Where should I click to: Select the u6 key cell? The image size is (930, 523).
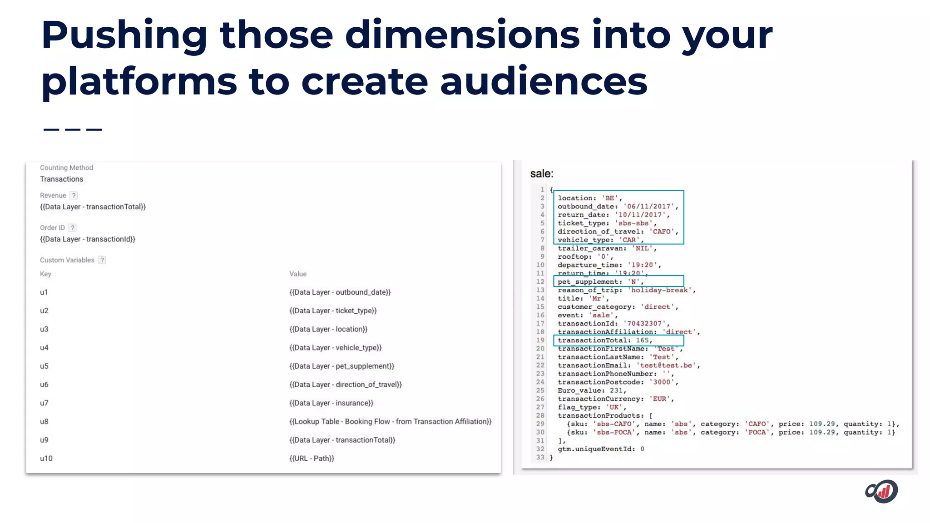44,385
